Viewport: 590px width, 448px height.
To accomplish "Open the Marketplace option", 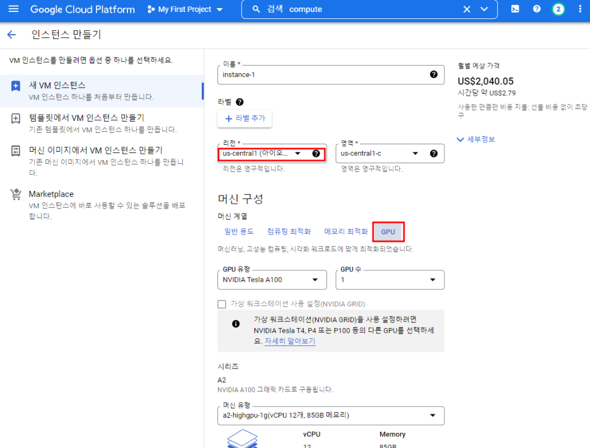I will [x=101, y=205].
